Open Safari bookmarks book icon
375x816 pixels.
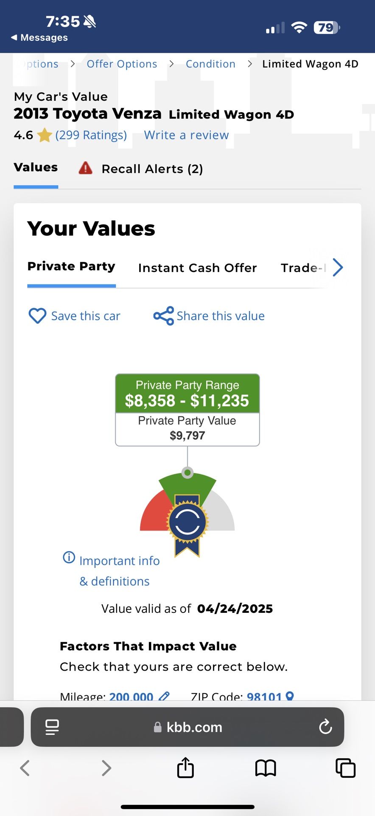pos(266,768)
